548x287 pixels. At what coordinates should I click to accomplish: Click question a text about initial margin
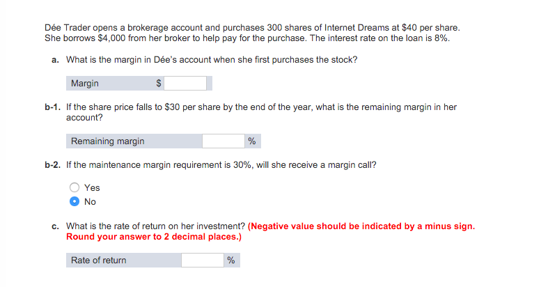(x=212, y=60)
